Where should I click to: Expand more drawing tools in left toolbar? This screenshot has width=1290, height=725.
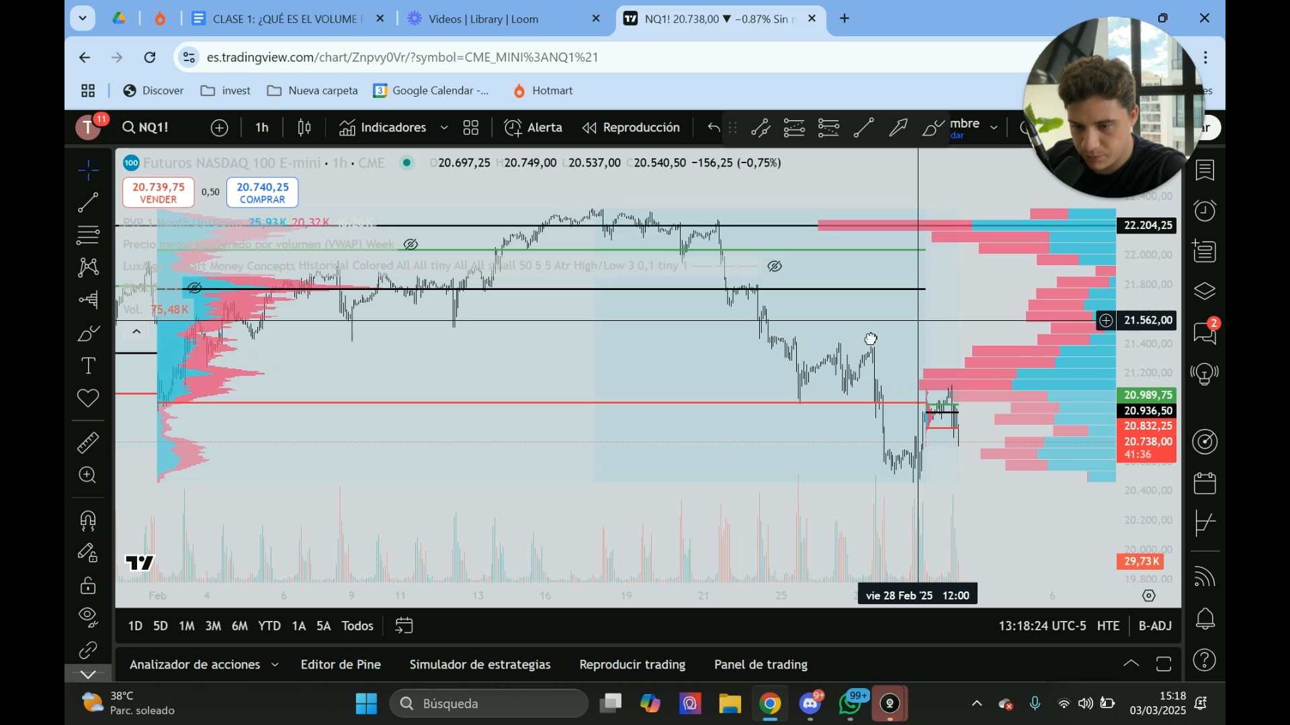point(88,674)
